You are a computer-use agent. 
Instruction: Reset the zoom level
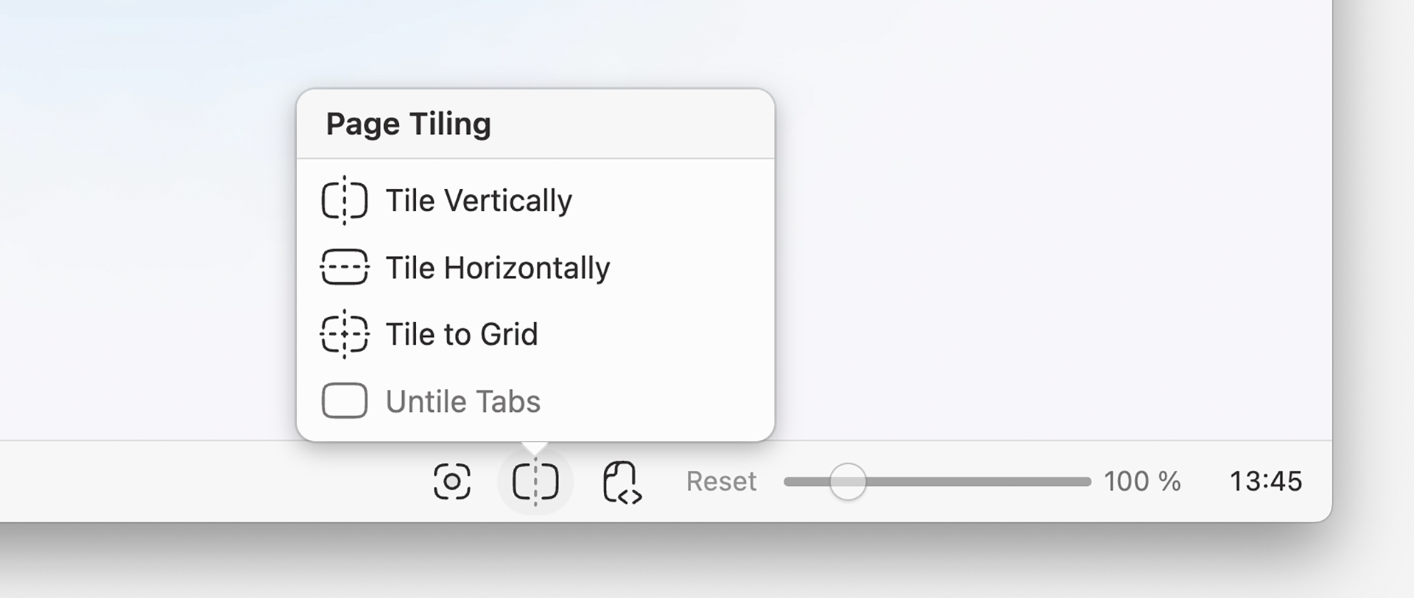coord(721,481)
